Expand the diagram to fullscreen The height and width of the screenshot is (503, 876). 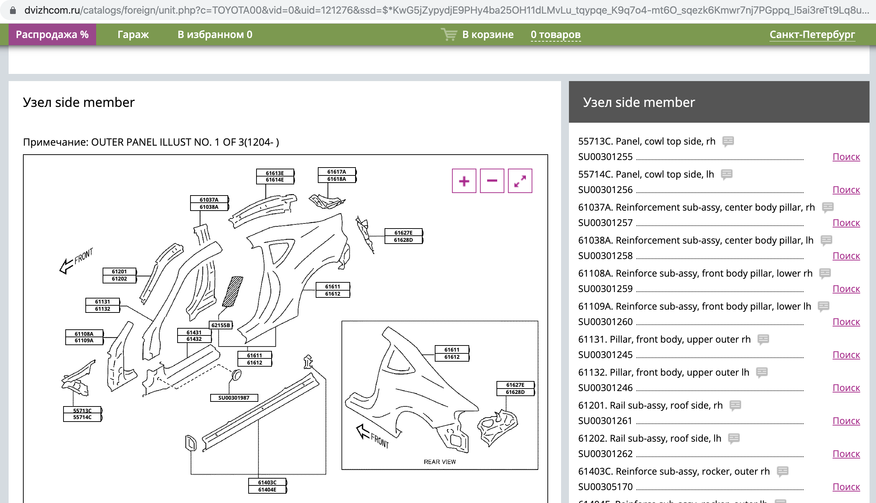520,181
